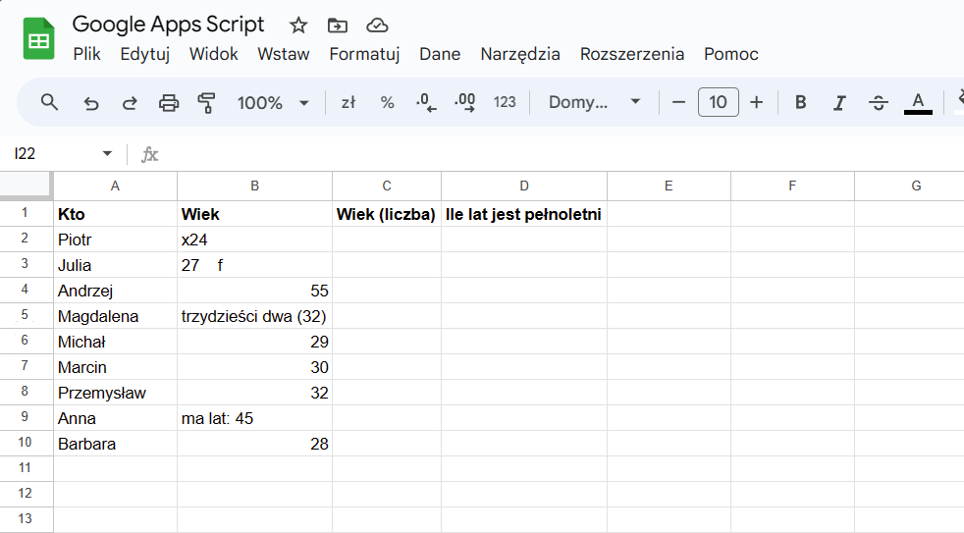Open the Widok menu
The height and width of the screenshot is (533, 964).
(213, 54)
